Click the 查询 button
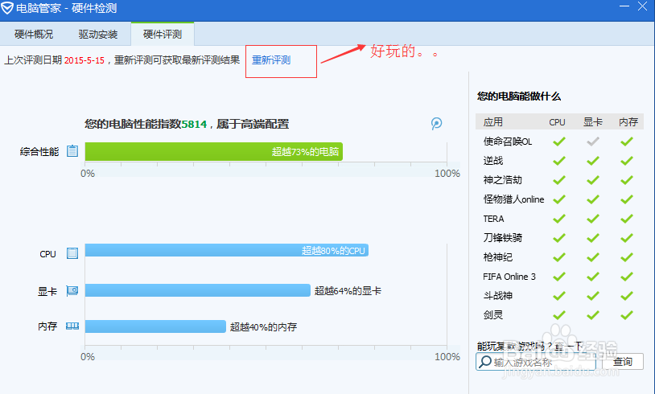Image resolution: width=655 pixels, height=394 pixels. point(623,362)
